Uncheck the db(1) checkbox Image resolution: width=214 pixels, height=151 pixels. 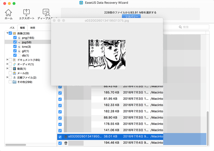[15, 55]
